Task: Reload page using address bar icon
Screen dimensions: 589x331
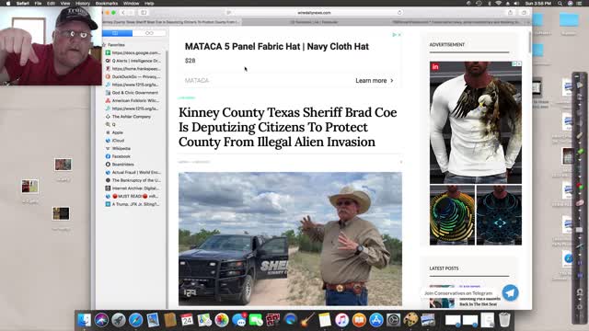Action: 399,12
